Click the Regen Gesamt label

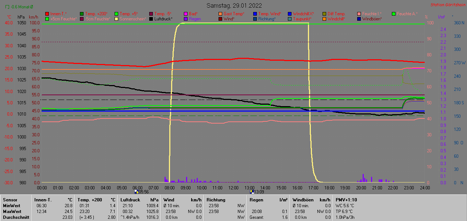pos(258,217)
